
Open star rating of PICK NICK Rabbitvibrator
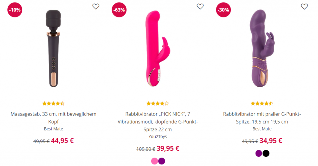coord(158,103)
